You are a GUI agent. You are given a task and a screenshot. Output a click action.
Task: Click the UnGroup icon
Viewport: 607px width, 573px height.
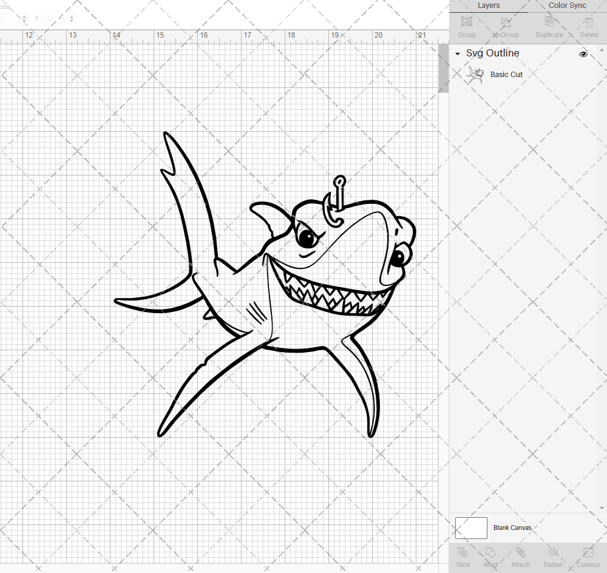coord(505,26)
